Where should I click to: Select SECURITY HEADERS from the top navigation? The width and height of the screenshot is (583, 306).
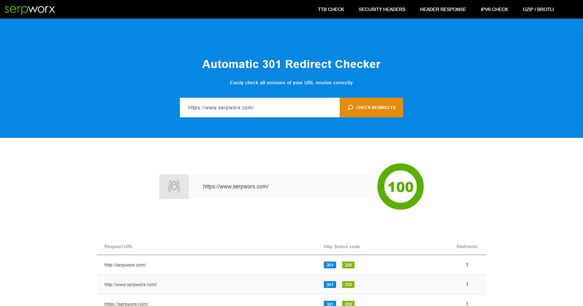pos(382,9)
